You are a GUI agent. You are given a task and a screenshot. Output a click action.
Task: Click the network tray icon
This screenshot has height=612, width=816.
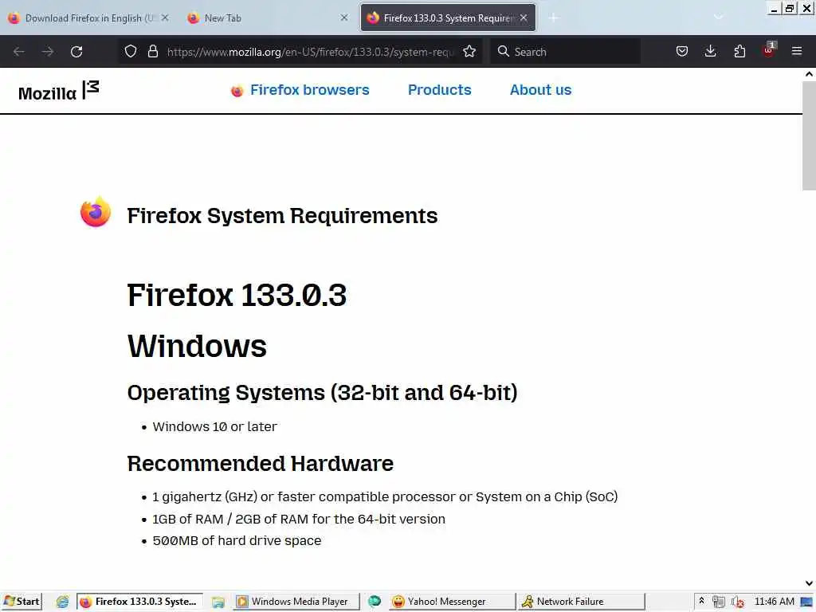[x=719, y=602]
